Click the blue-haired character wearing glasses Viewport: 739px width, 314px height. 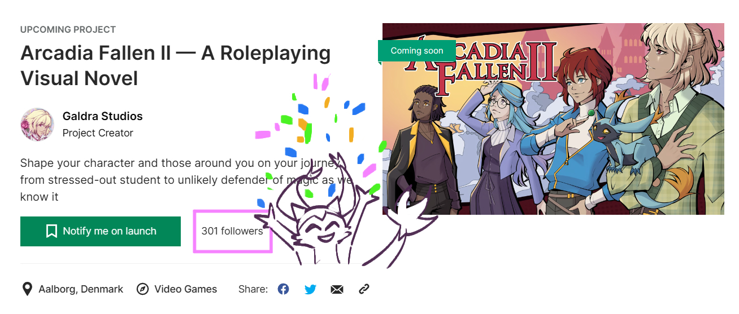(x=497, y=147)
